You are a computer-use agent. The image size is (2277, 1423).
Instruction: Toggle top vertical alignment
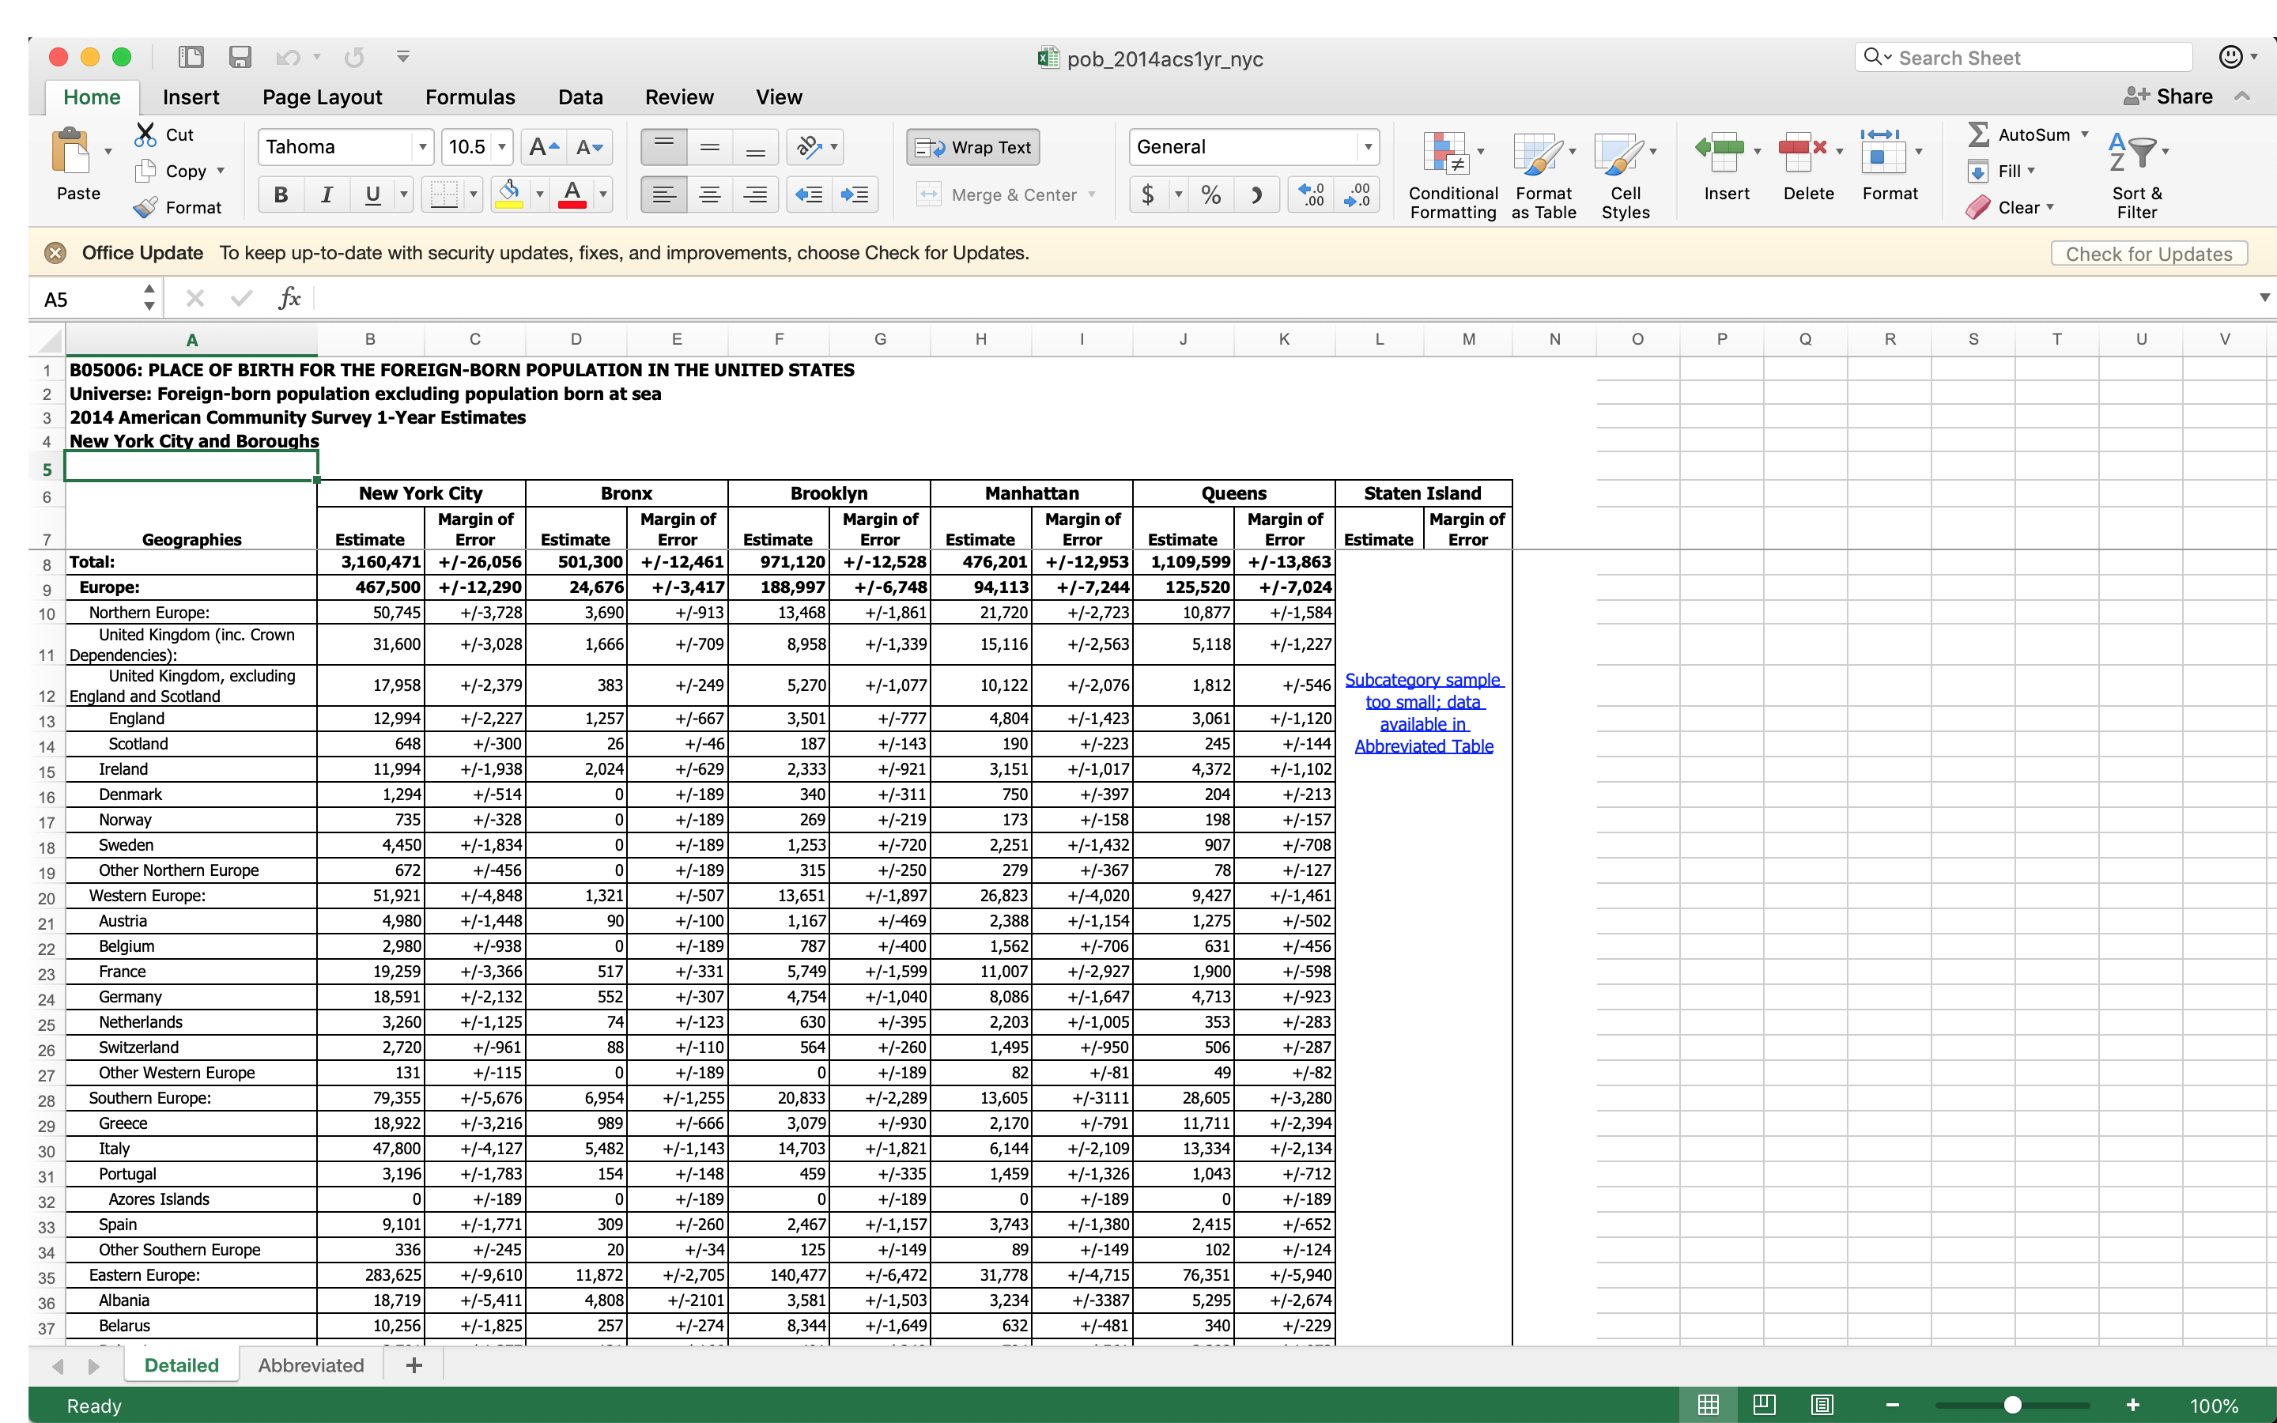(663, 147)
